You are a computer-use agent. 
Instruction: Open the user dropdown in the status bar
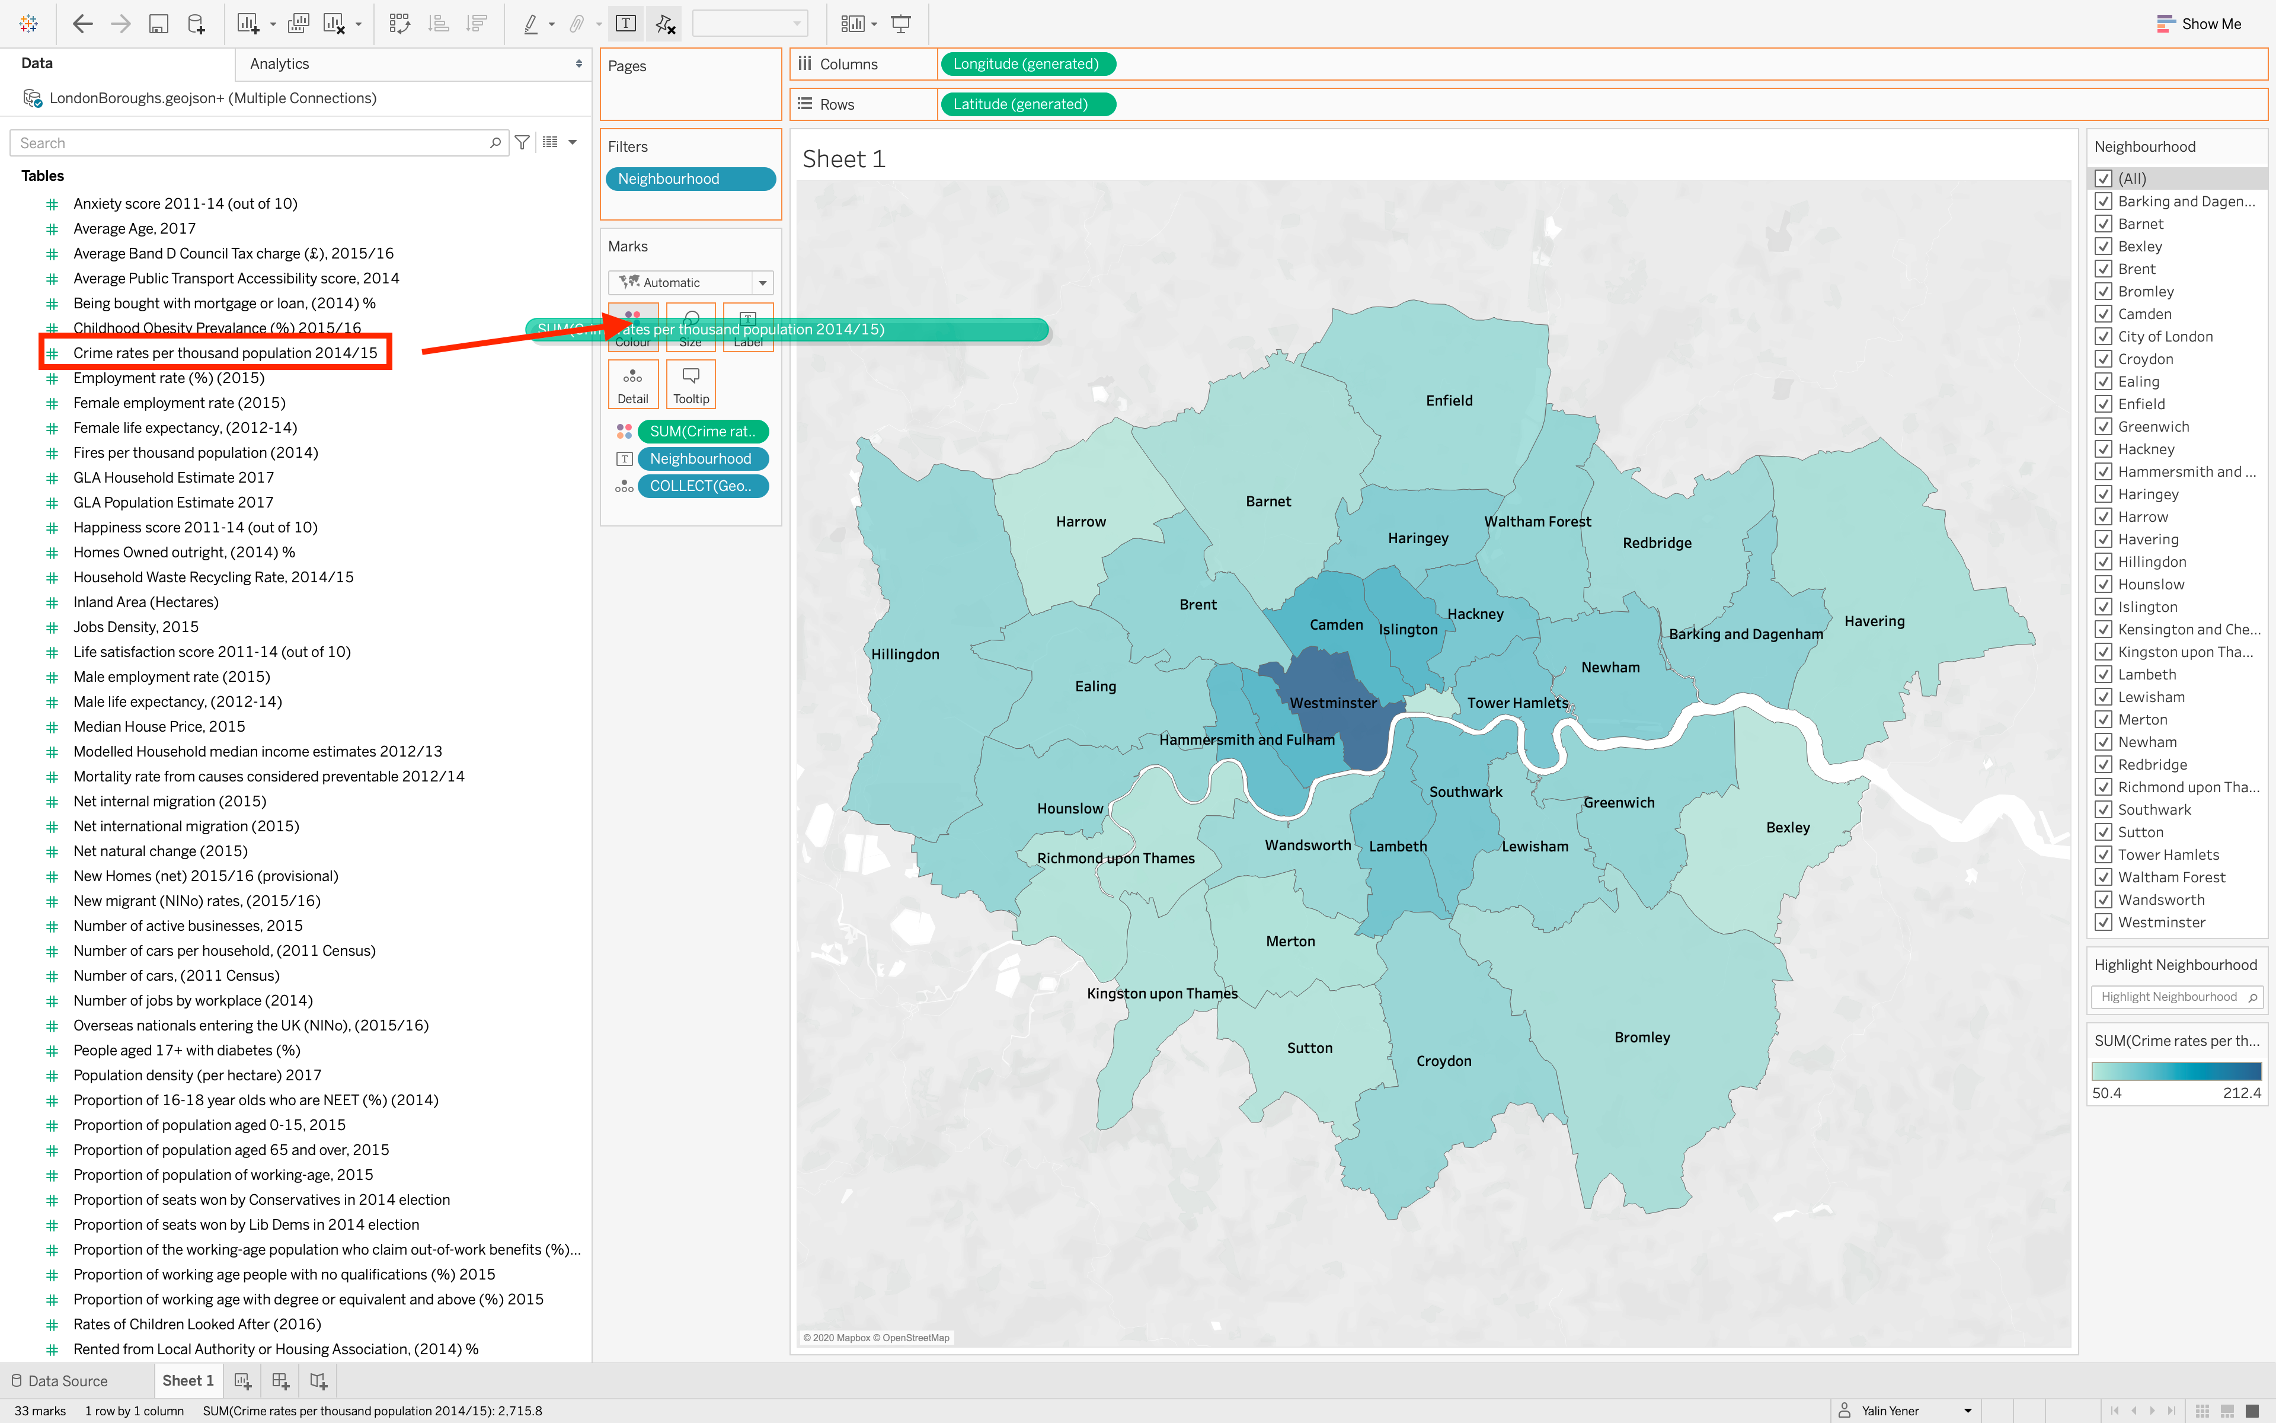pos(1967,1410)
